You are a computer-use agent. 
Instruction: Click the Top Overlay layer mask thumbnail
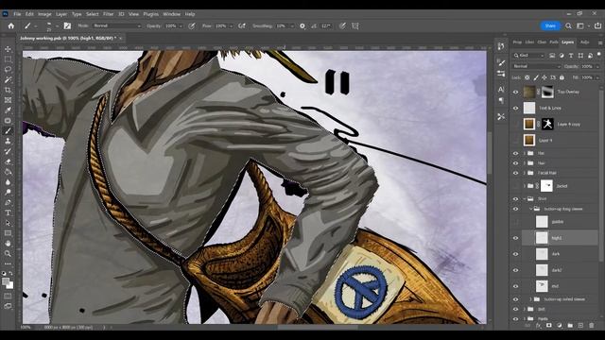click(x=547, y=92)
